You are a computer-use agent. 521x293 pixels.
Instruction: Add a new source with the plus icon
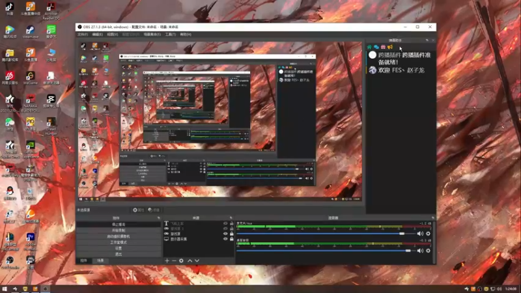click(x=167, y=261)
